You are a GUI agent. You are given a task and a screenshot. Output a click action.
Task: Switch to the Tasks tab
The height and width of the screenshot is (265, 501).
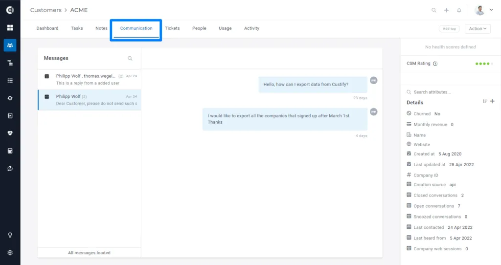pos(77,28)
